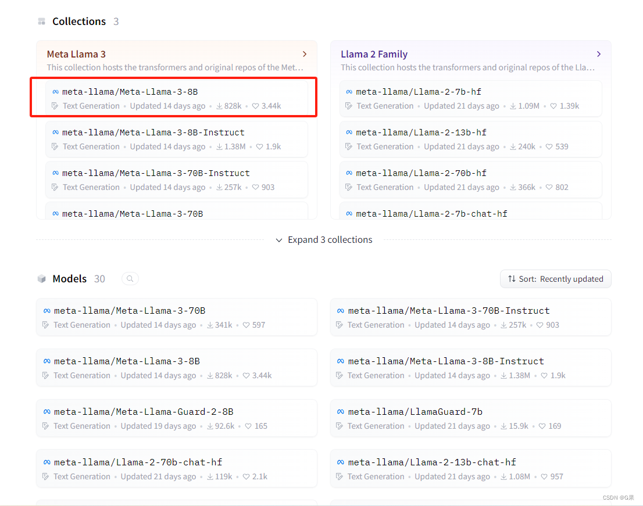Click the Meta logo beside LlamaGuard-7b

pos(340,412)
